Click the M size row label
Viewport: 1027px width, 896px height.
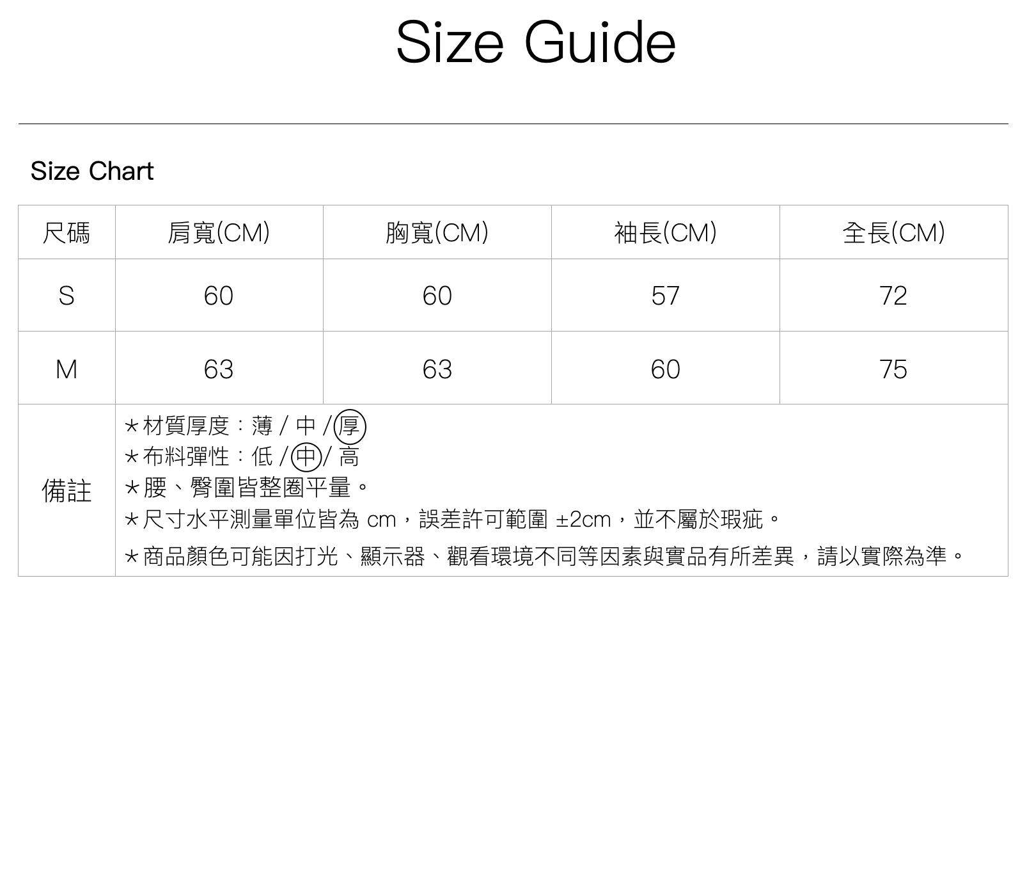pyautogui.click(x=67, y=369)
